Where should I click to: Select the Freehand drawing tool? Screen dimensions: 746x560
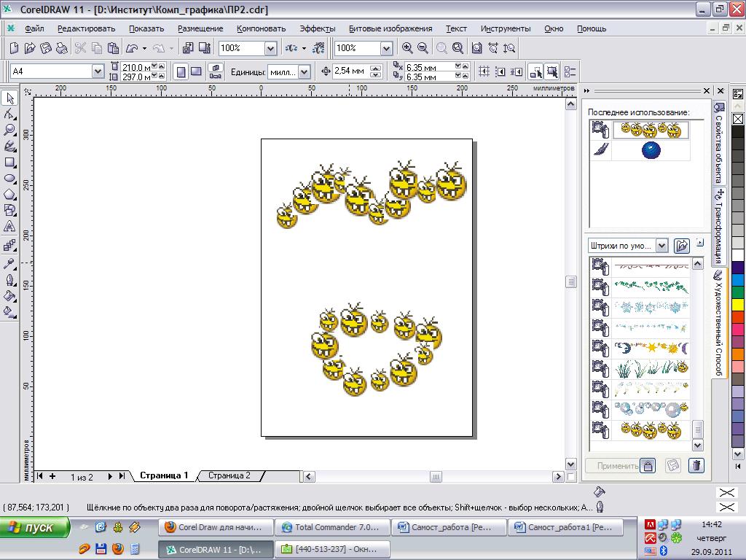(9, 146)
